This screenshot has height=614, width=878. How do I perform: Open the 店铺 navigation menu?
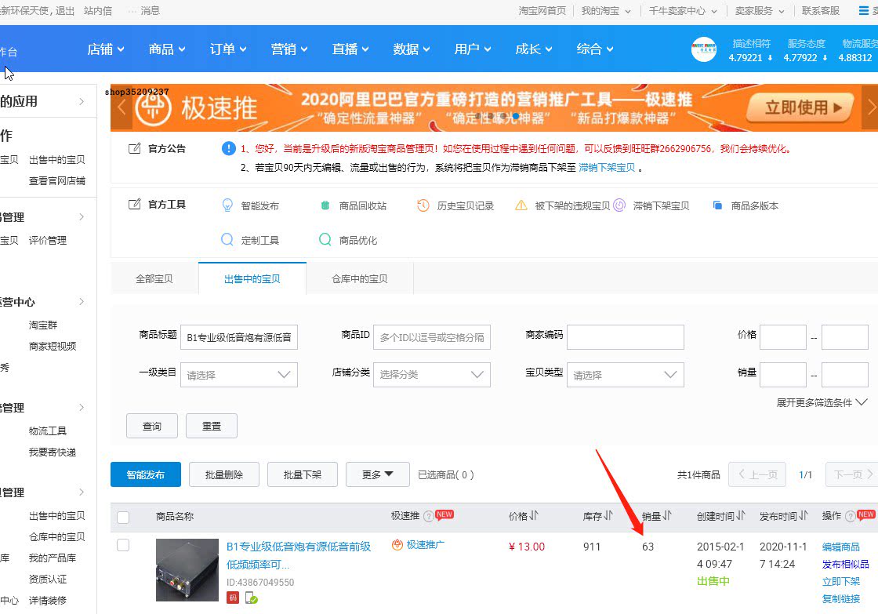pyautogui.click(x=106, y=49)
